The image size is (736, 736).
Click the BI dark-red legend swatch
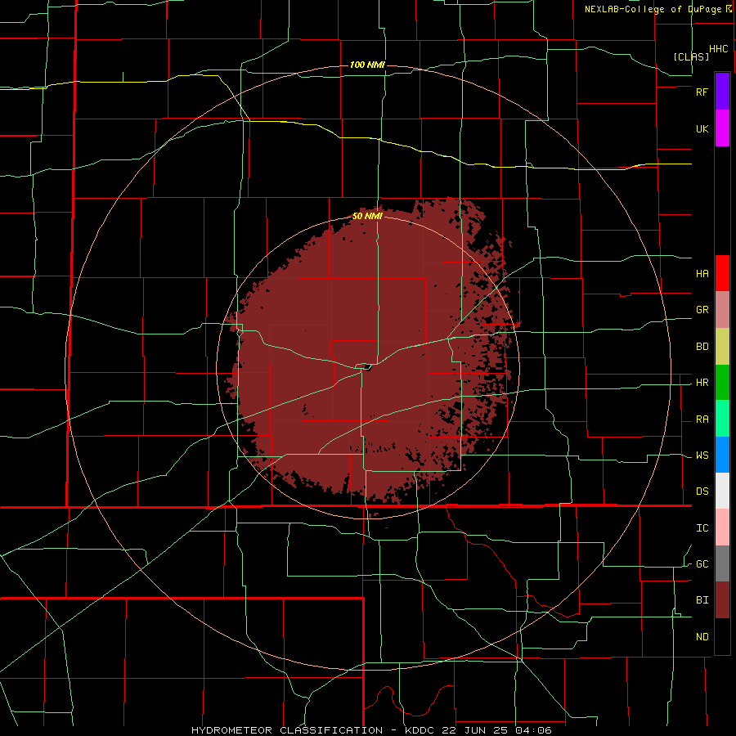(x=722, y=600)
